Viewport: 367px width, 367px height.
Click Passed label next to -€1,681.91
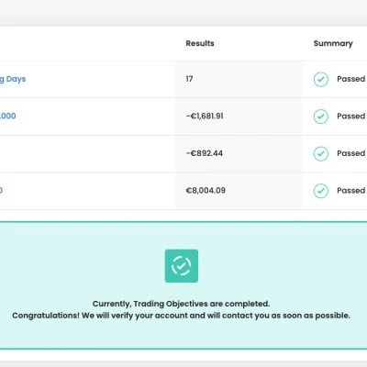point(351,117)
